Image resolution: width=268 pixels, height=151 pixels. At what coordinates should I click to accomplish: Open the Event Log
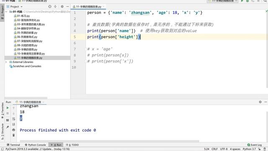click(x=255, y=145)
